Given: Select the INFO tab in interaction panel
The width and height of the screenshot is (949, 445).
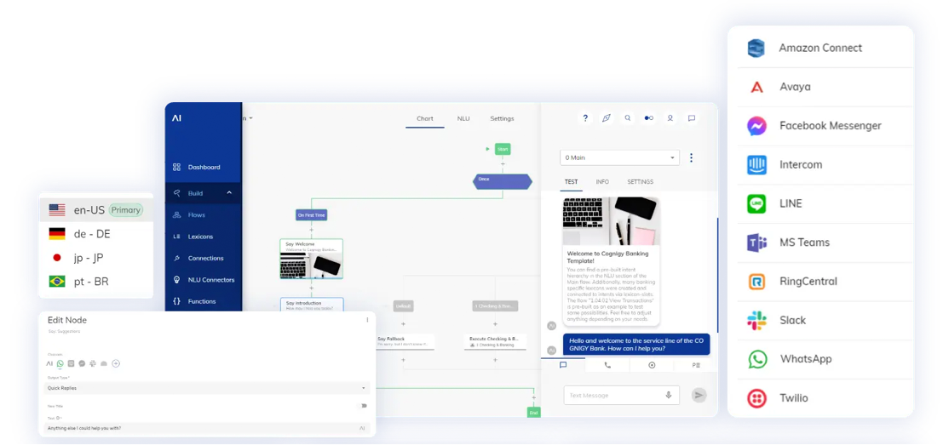Looking at the screenshot, I should point(602,181).
